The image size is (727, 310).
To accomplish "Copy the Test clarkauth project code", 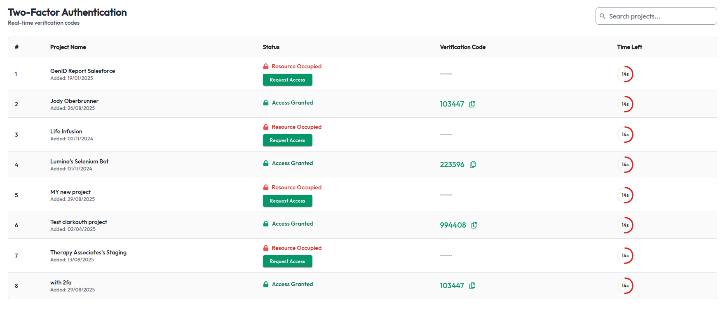I will pos(474,225).
